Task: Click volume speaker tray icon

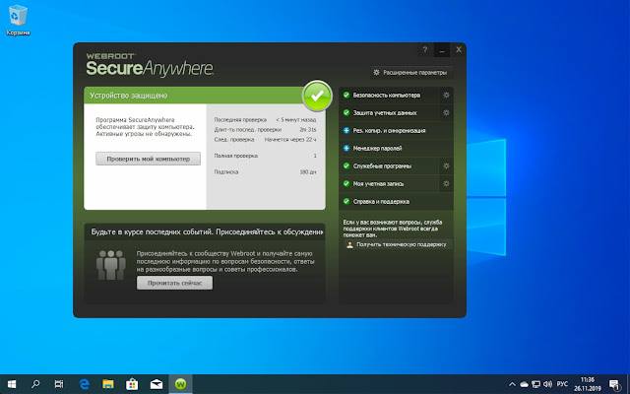Action: tap(547, 384)
